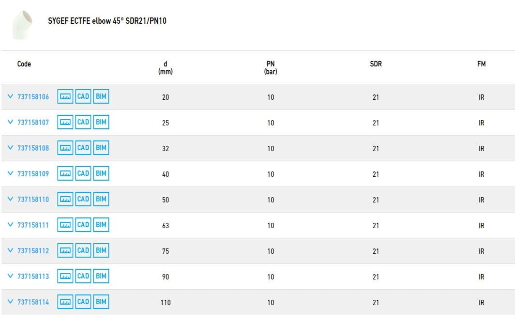
Task: Click dimensions ruler icon for 737158112
Action: pyautogui.click(x=65, y=250)
